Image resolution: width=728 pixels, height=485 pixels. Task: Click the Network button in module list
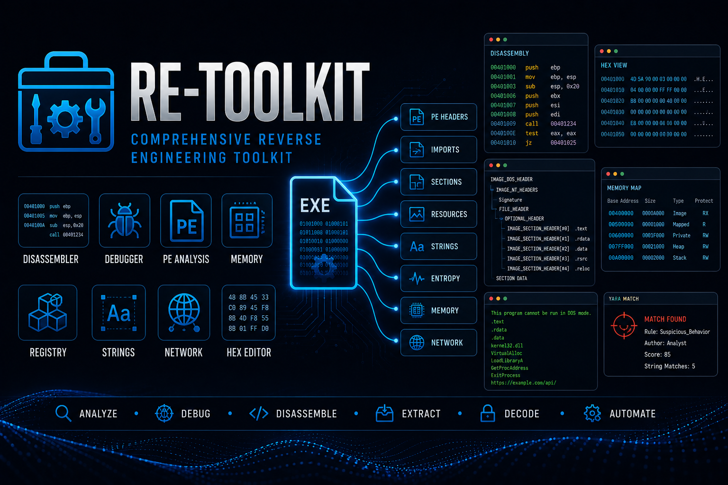[438, 342]
